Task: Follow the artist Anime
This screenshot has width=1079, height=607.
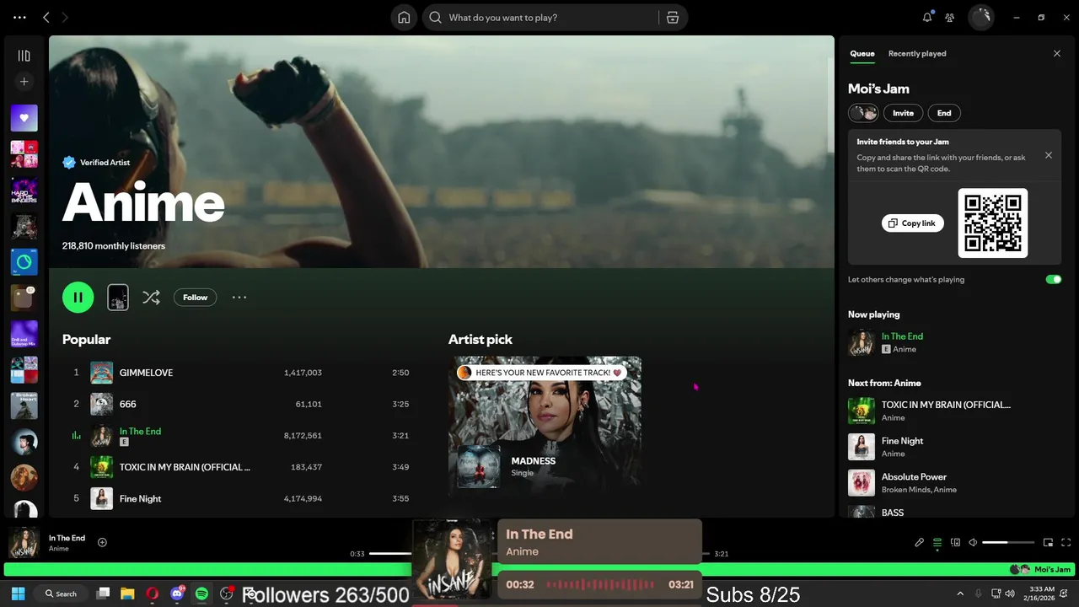Action: point(195,297)
